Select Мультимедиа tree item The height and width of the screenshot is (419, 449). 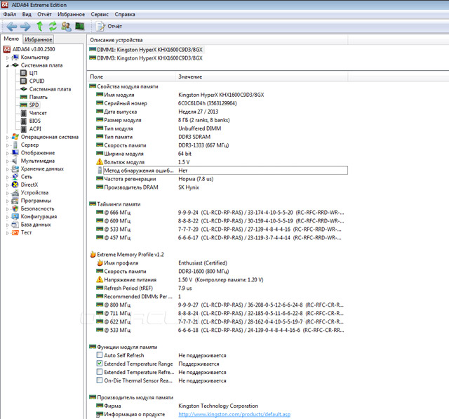(x=37, y=161)
